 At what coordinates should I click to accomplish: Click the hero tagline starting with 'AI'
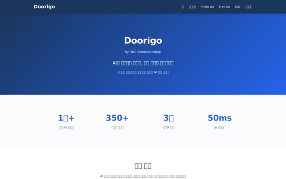[143, 63]
